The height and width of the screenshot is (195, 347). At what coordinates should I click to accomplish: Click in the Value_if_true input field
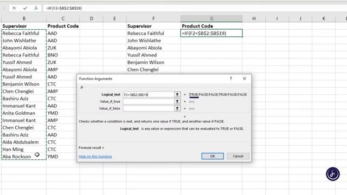pyautogui.click(x=149, y=101)
